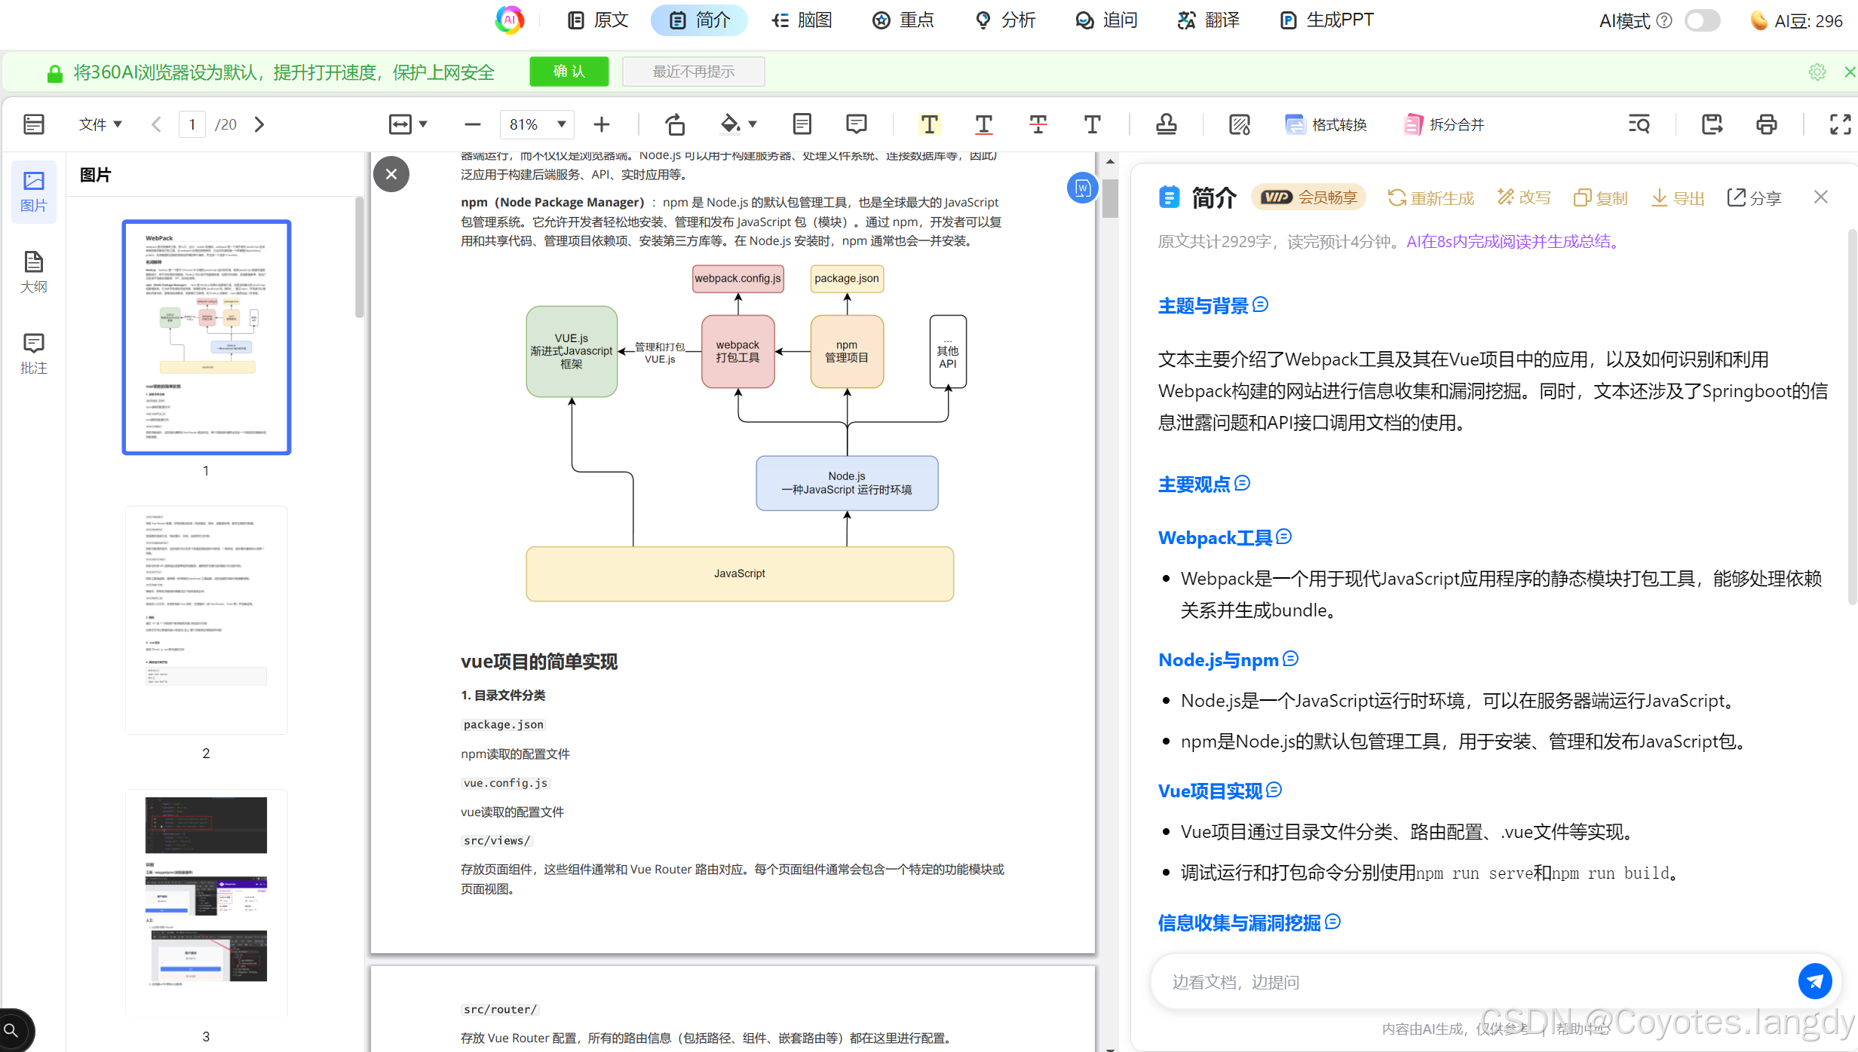This screenshot has width=1858, height=1052.
Task: Click the print icon in toolbar
Action: [1766, 124]
